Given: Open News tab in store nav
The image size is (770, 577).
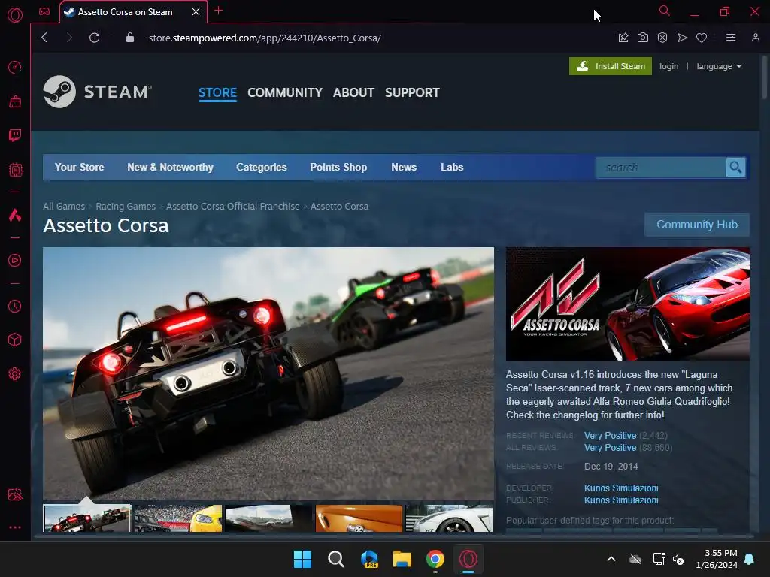Looking at the screenshot, I should [x=404, y=168].
